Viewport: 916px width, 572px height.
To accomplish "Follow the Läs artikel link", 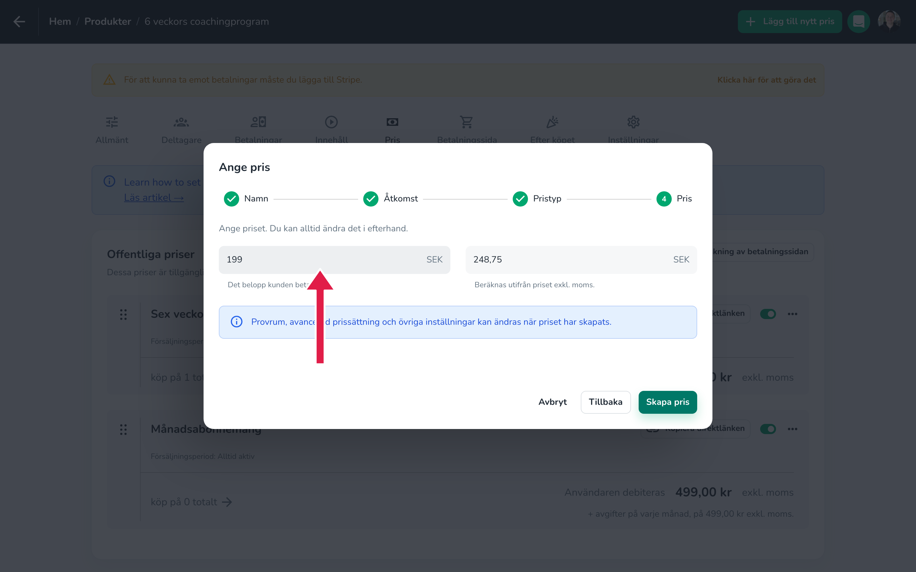I will coord(154,197).
